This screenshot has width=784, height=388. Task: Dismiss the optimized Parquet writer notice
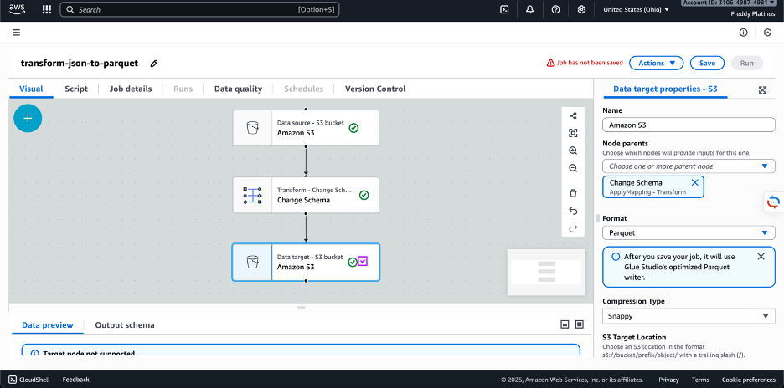pyautogui.click(x=761, y=256)
